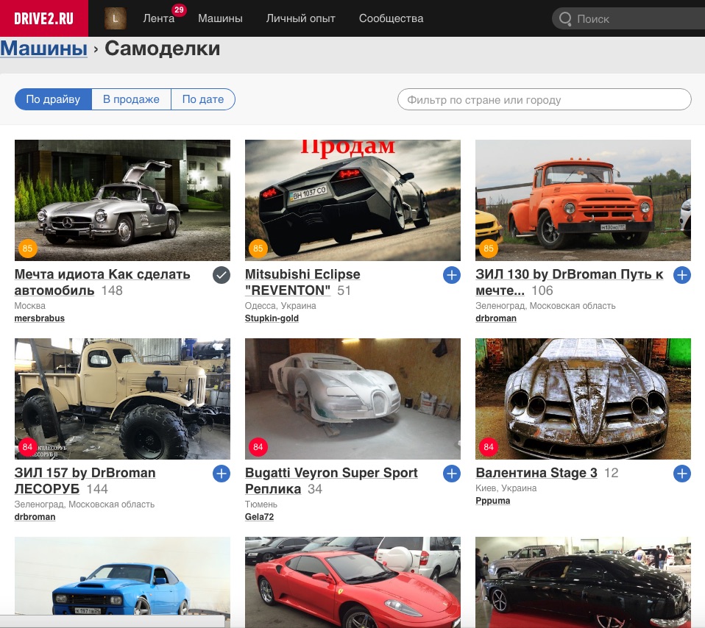The width and height of the screenshot is (705, 628).
Task: Select the По драйву sort option
Action: (53, 99)
